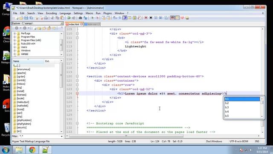Expand the xampp folder node
This screenshot has width=273, height=154.
coord(15,54)
